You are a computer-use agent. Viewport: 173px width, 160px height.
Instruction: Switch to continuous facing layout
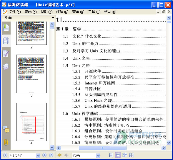point(125,155)
